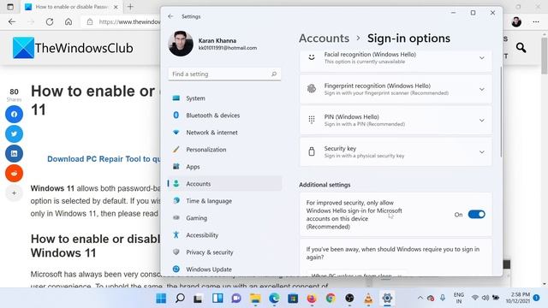Viewport: 548px width, 308px height.
Task: Open Apps settings category
Action: pyautogui.click(x=224, y=167)
